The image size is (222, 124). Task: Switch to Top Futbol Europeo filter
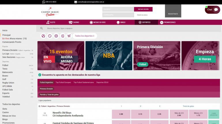[x=63, y=82]
